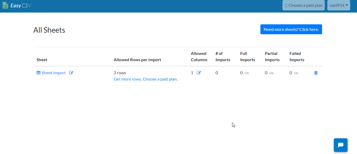The height and width of the screenshot is (154, 357).
Task: Click the small icon in Choose a paid plan
Action: point(286,5)
